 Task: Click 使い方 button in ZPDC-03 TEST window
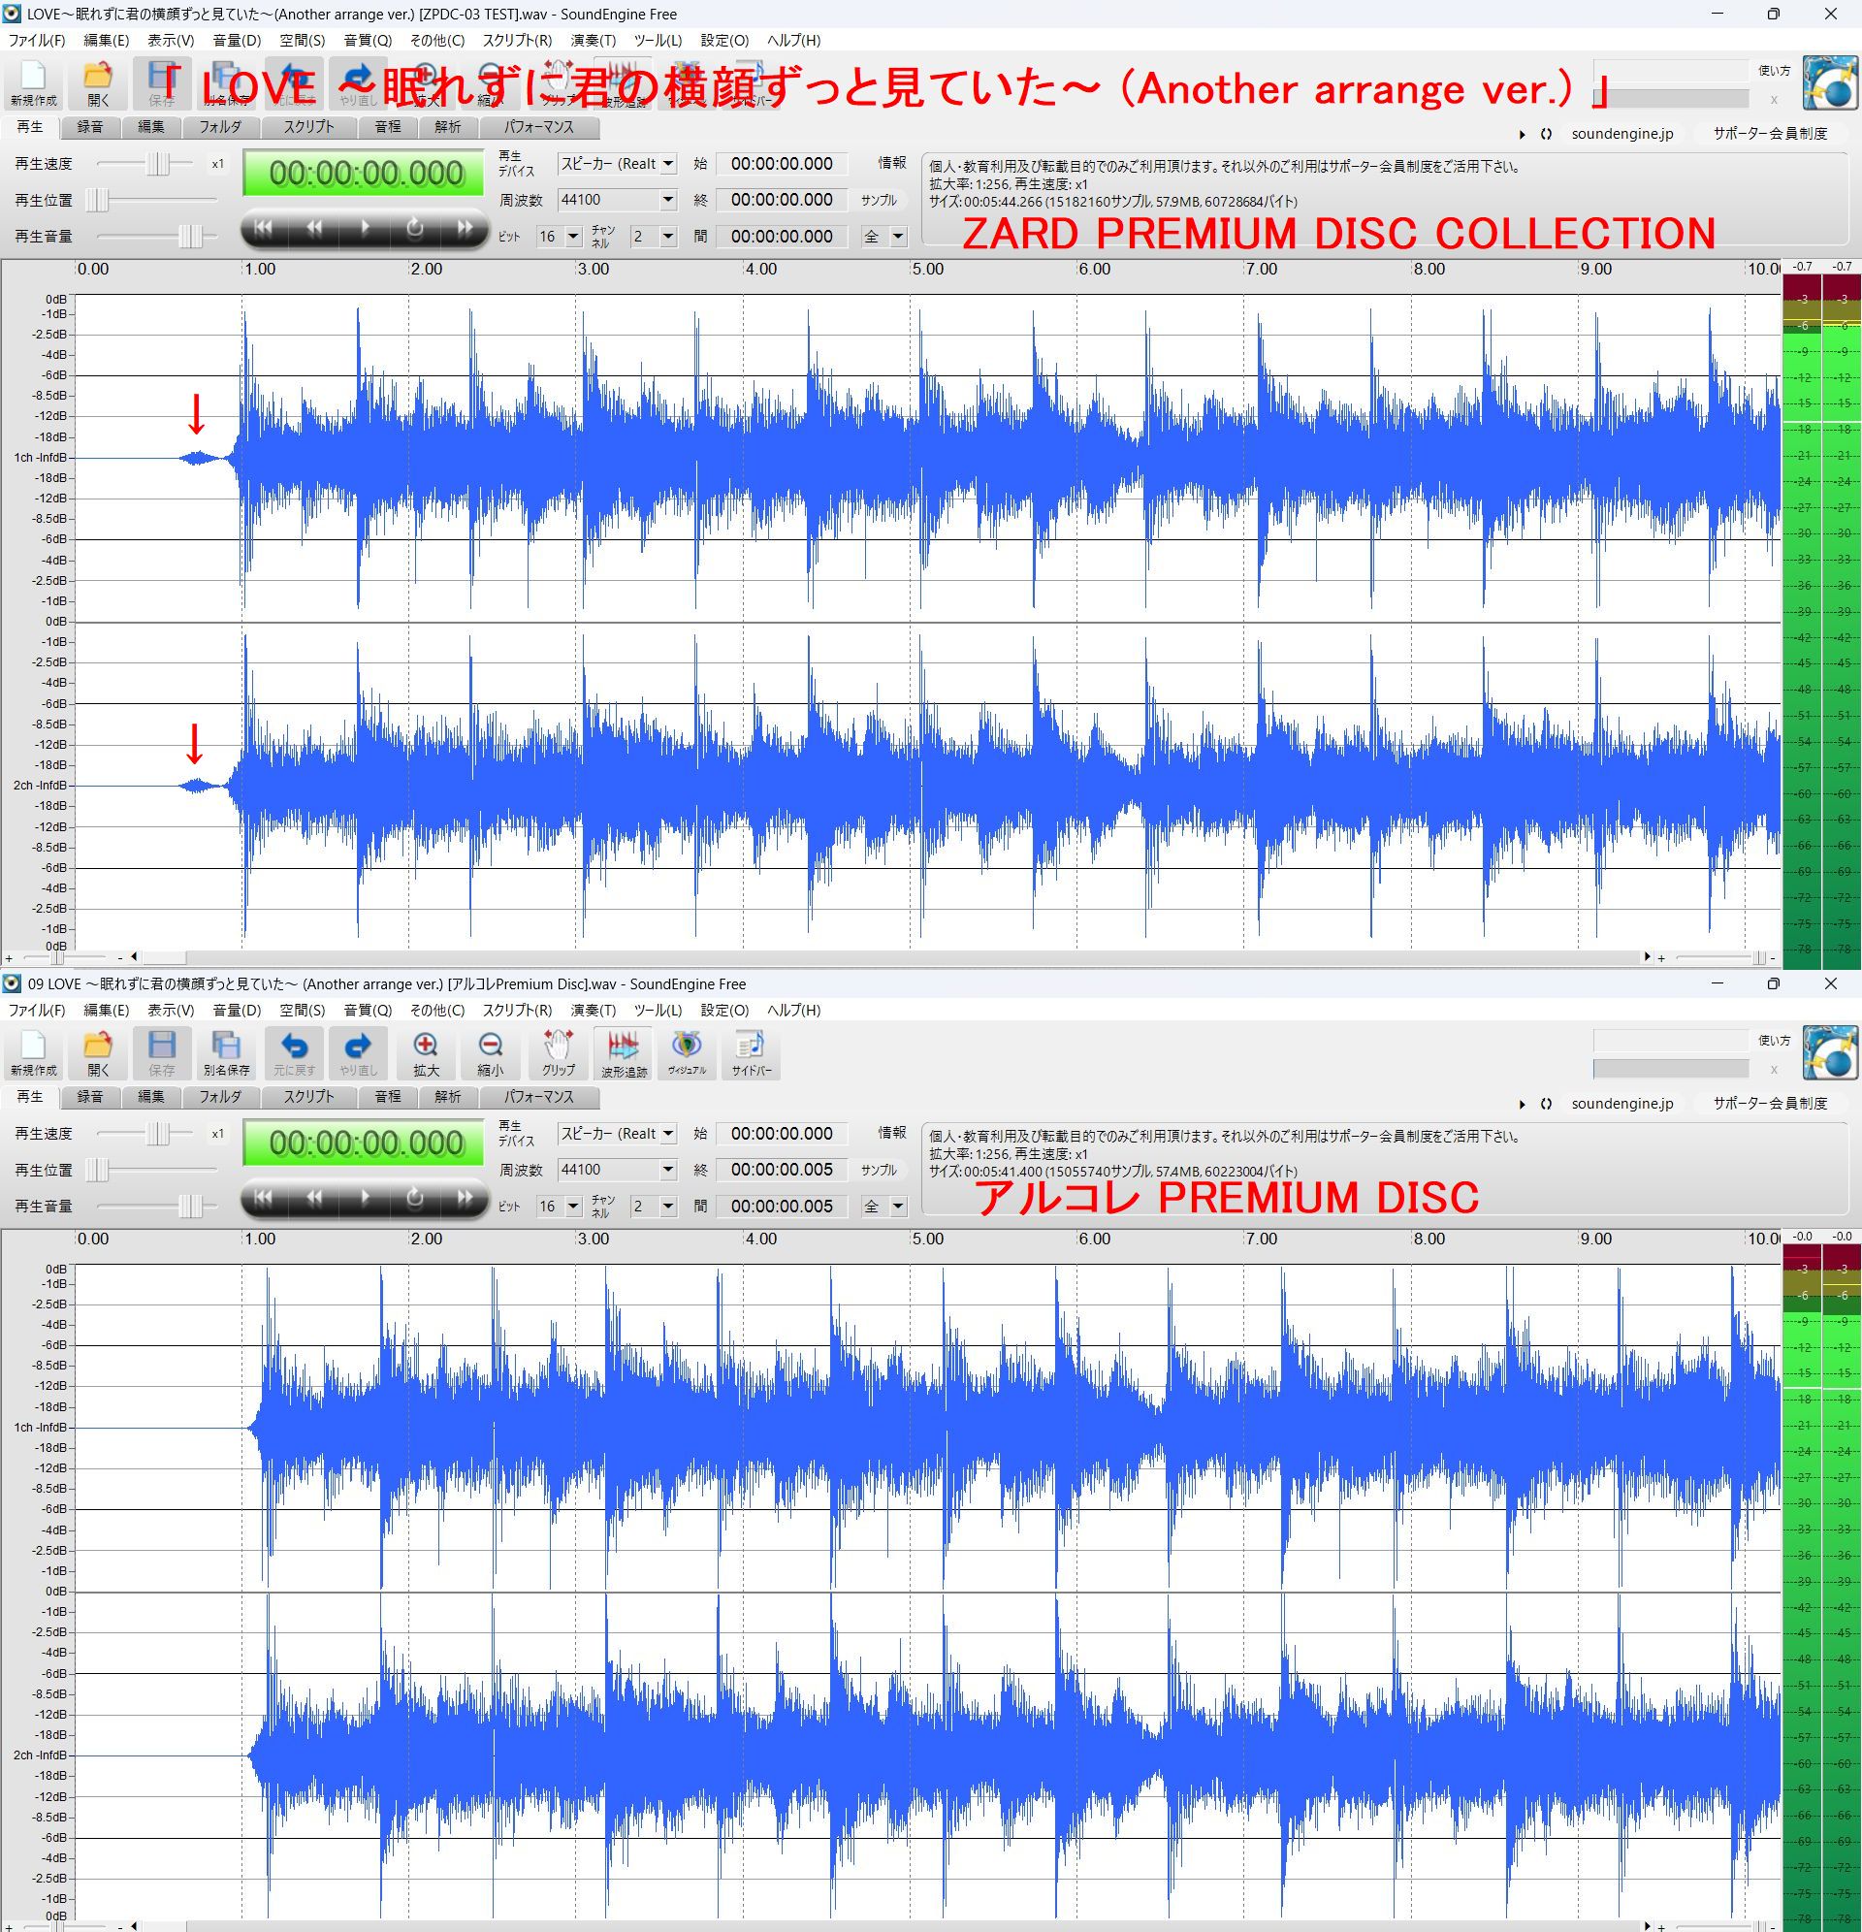click(x=1775, y=70)
